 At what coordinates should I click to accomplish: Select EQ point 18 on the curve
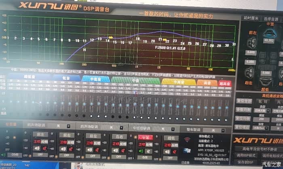tap(137, 39)
